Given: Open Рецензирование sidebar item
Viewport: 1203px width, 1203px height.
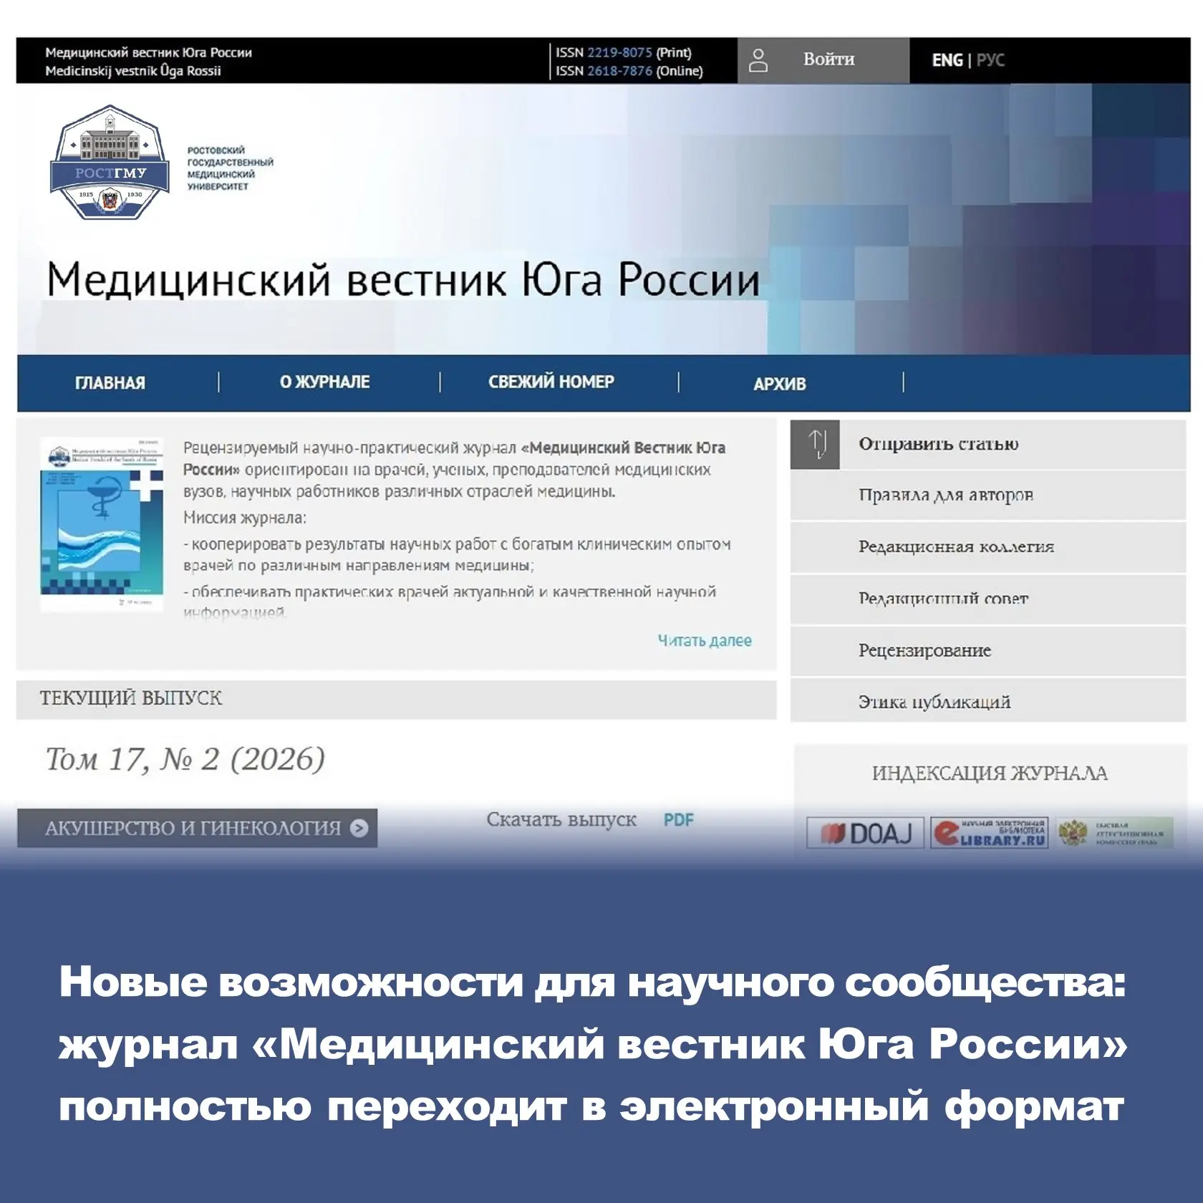Looking at the screenshot, I should [924, 651].
